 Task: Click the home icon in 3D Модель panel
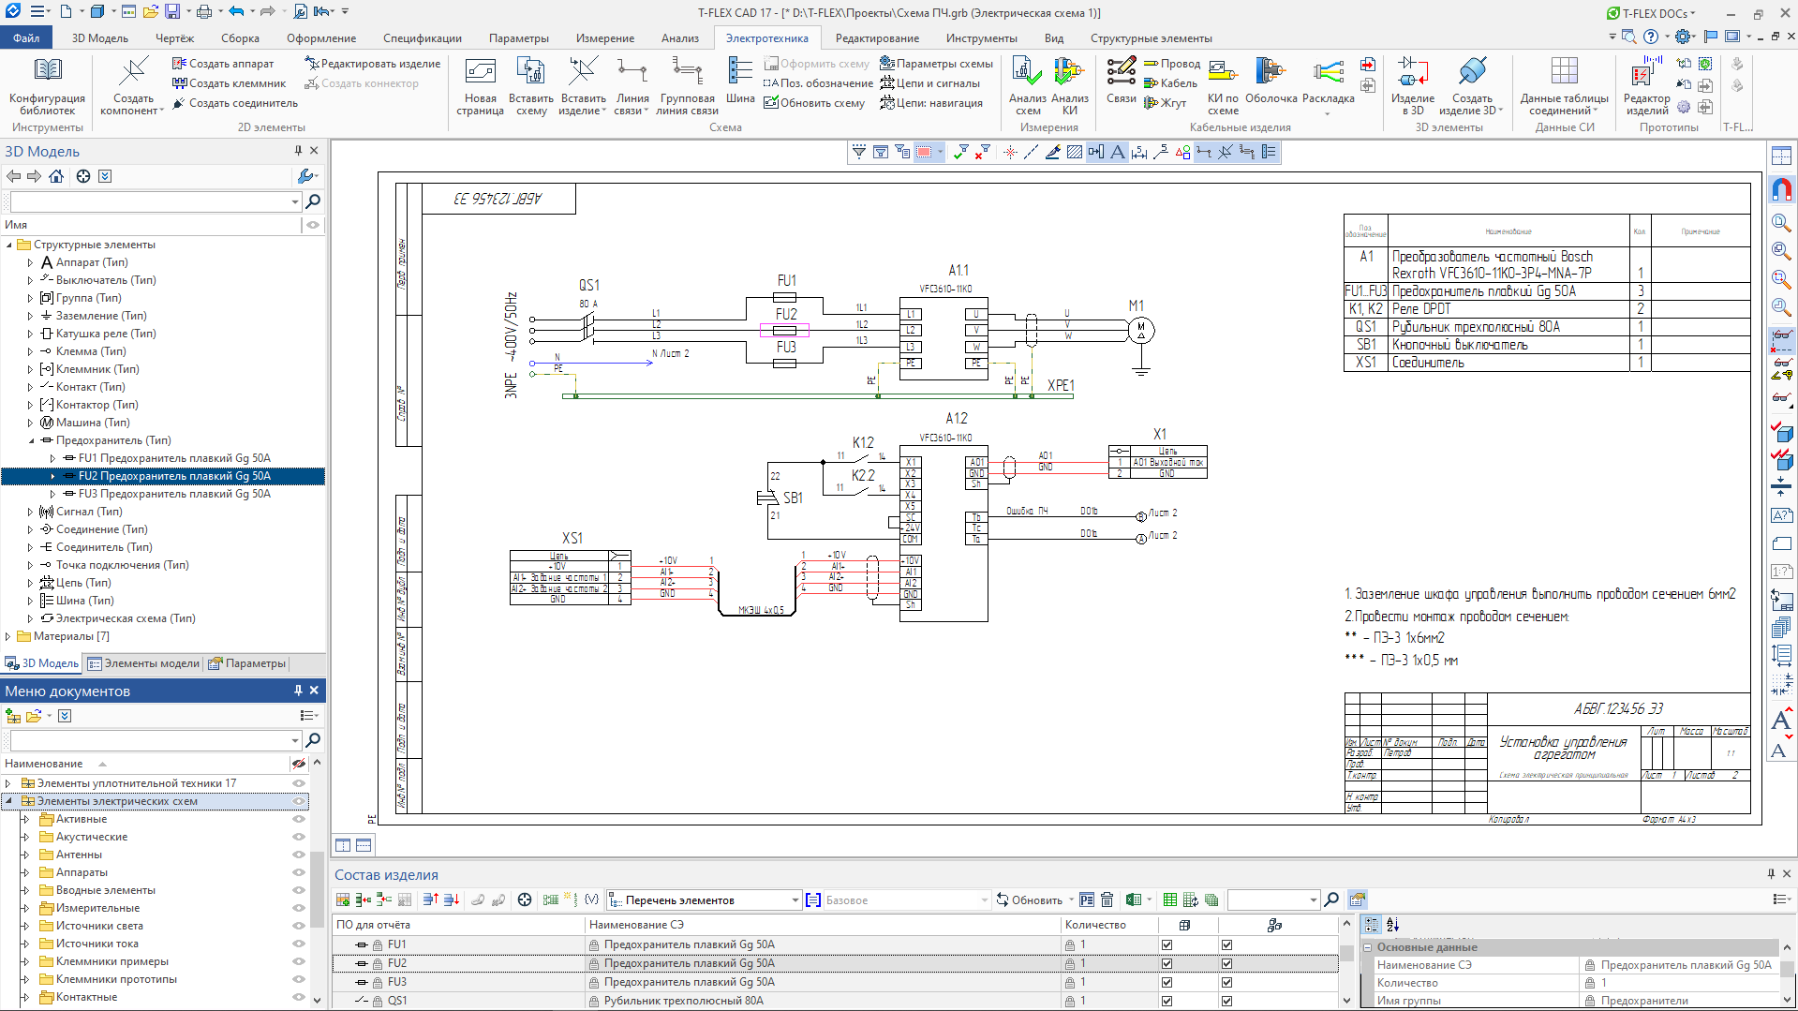[x=56, y=176]
